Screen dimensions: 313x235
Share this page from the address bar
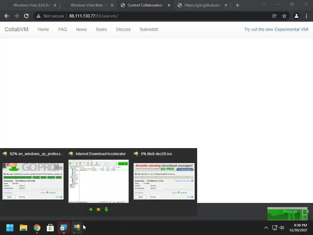tap(274, 16)
